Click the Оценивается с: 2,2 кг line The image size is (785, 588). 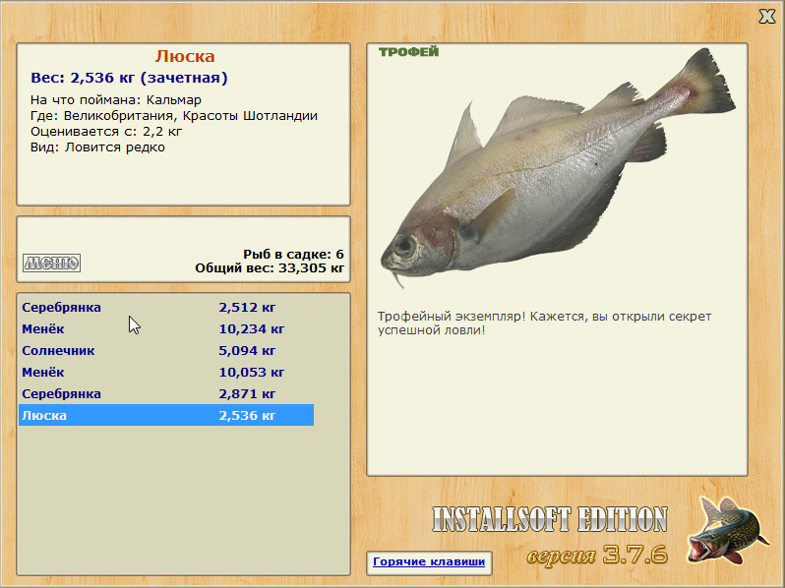tap(106, 132)
